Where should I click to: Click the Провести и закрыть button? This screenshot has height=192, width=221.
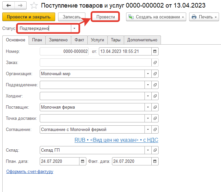(29, 17)
